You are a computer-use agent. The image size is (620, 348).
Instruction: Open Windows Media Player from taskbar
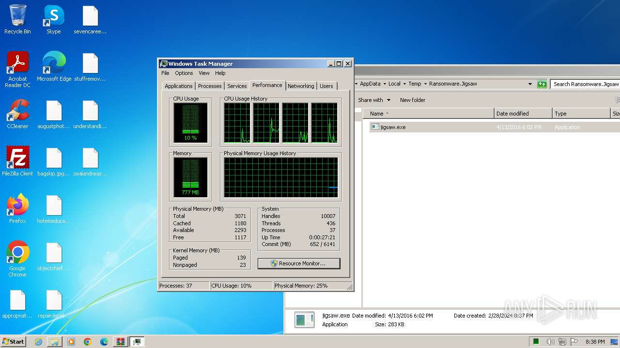71,342
